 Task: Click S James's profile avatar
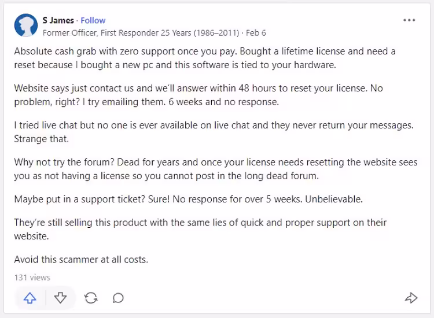(26, 26)
